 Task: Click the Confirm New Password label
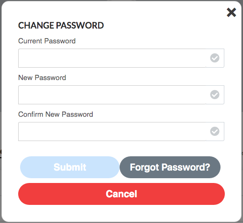pos(55,114)
